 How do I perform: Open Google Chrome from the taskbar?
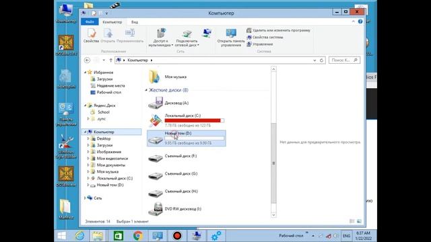pyautogui.click(x=138, y=236)
